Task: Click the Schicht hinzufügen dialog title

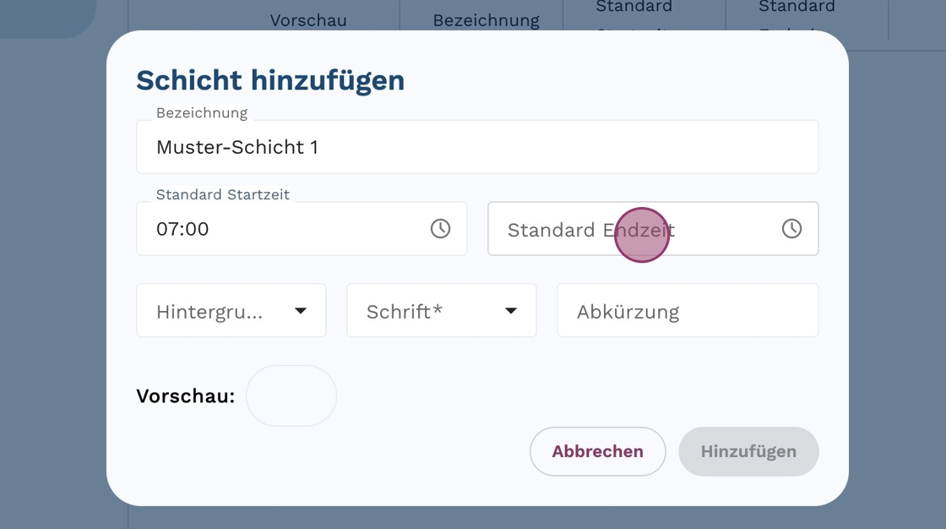Action: pos(270,80)
